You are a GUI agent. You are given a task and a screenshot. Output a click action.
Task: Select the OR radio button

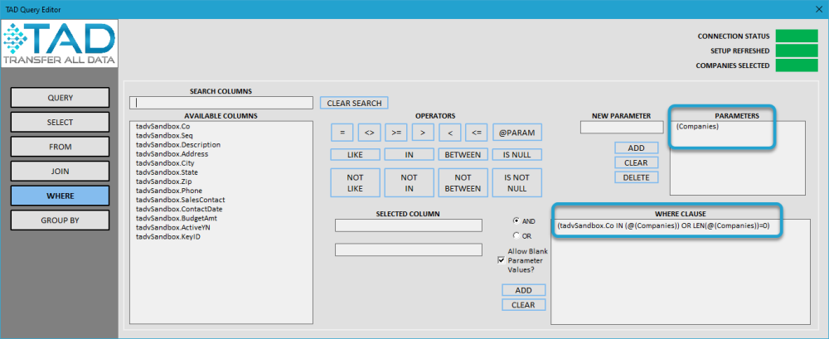[x=516, y=236]
